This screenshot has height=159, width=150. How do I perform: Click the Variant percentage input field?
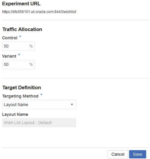(19, 64)
